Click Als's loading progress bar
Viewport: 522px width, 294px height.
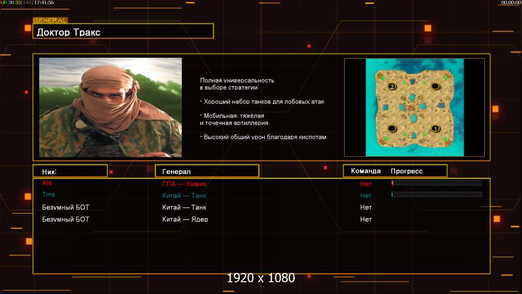[437, 182]
